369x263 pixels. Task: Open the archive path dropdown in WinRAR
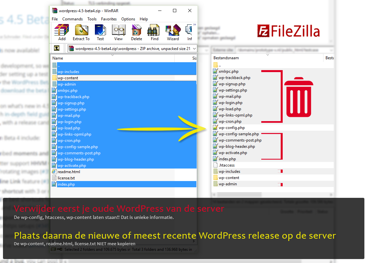click(194, 49)
